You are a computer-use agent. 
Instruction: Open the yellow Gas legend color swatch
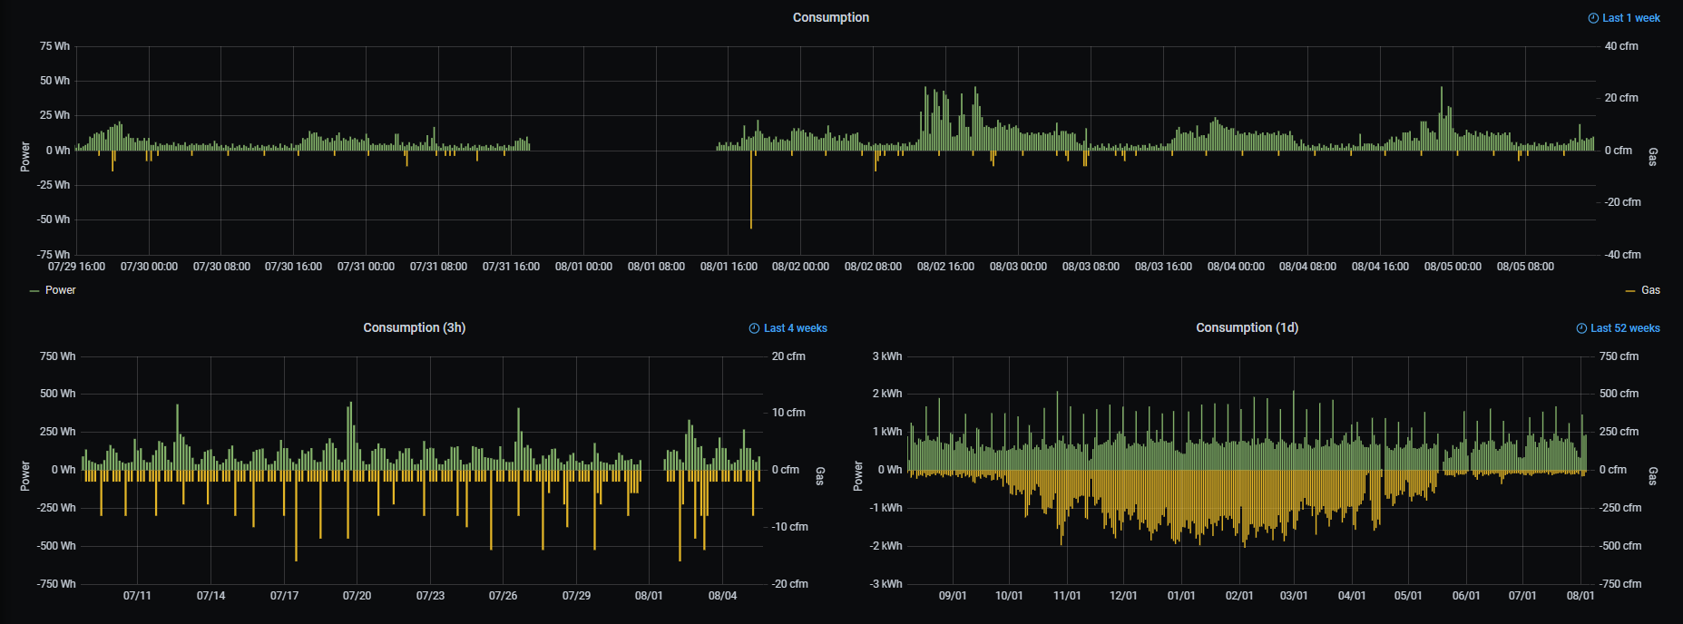1630,291
